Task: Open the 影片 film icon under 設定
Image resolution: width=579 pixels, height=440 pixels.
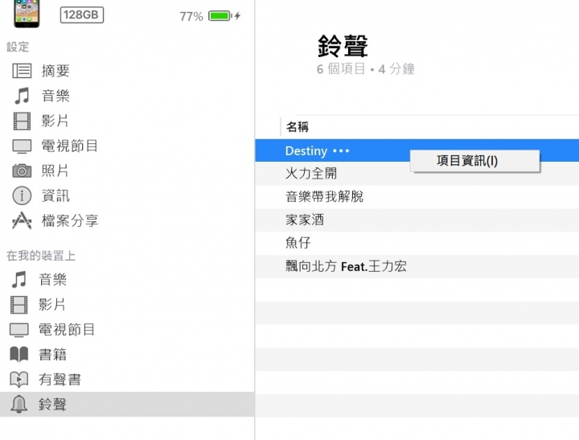Action: click(22, 121)
